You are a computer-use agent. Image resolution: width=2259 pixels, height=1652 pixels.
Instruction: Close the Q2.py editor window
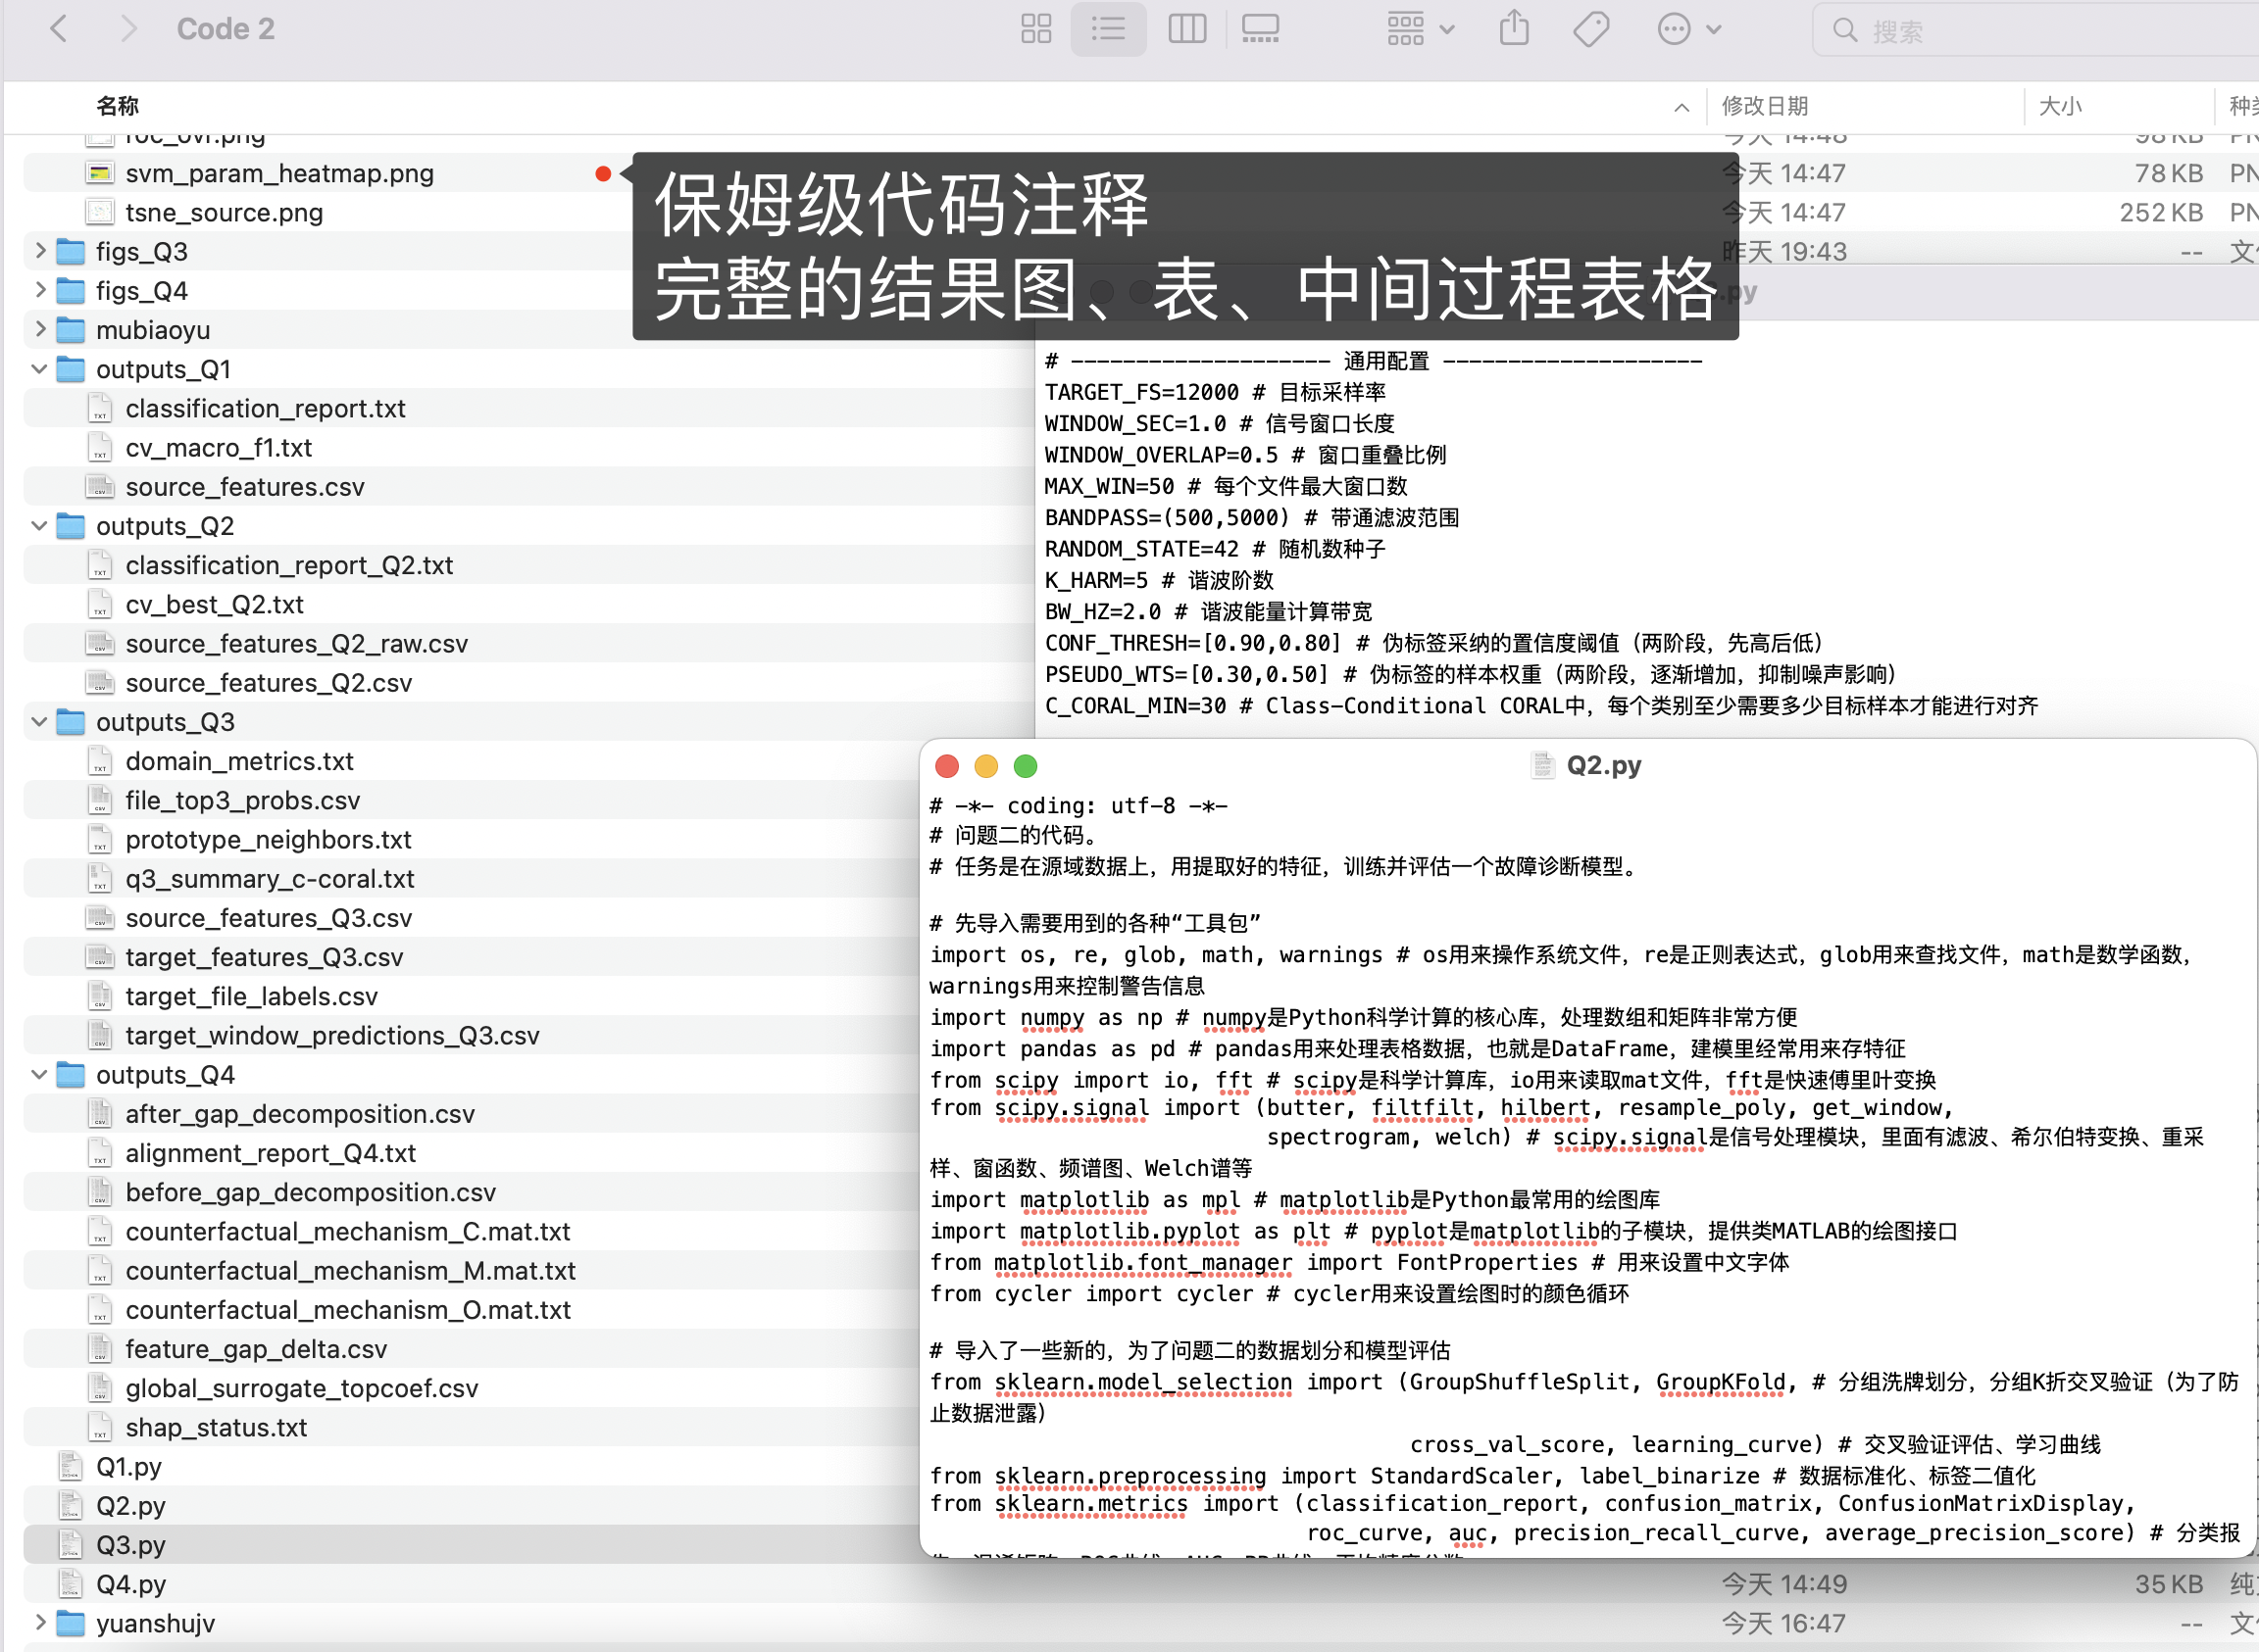pyautogui.click(x=946, y=766)
